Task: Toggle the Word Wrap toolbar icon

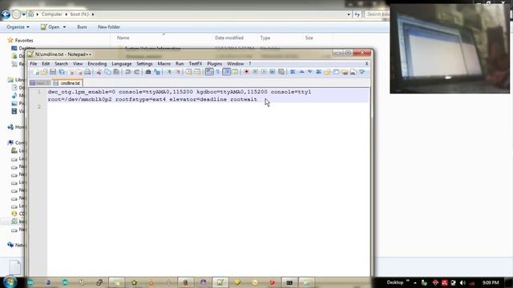Action: [209, 72]
